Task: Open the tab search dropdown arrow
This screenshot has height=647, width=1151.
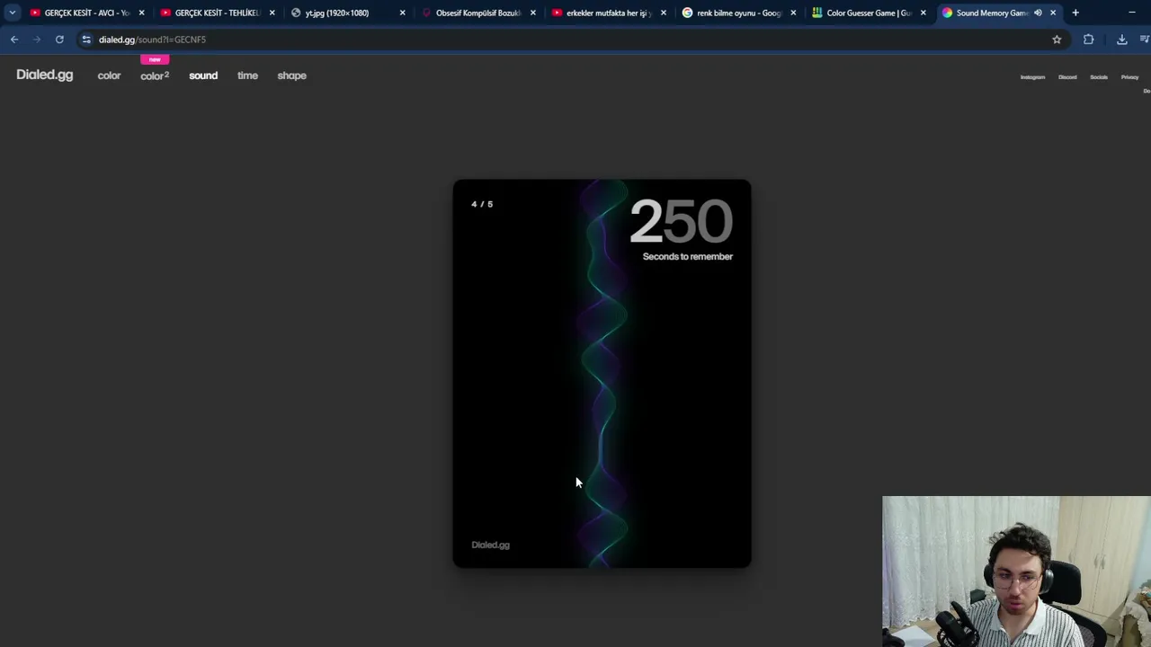Action: point(13,13)
